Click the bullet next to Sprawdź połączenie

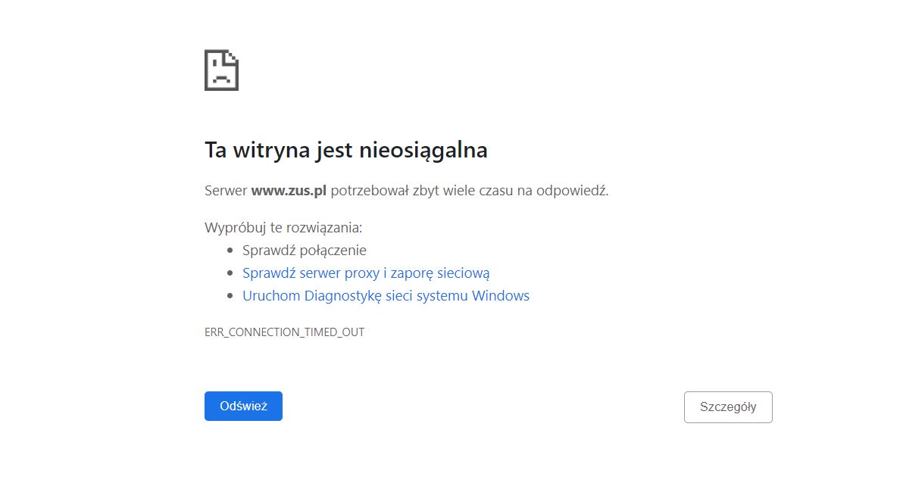(x=230, y=250)
